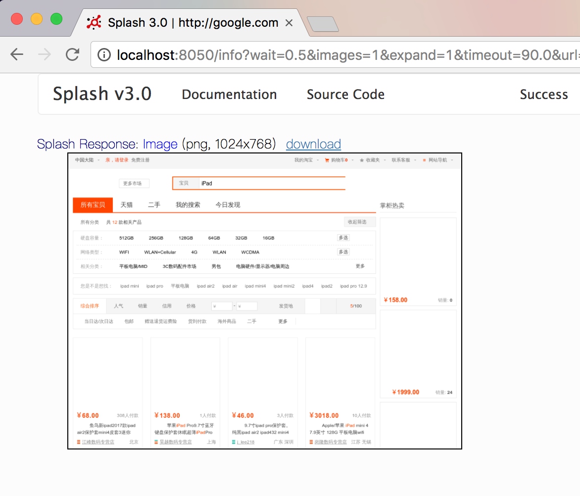The height and width of the screenshot is (496, 580).
Task: Select the 天猫 tab in rendered page
Action: 127,205
